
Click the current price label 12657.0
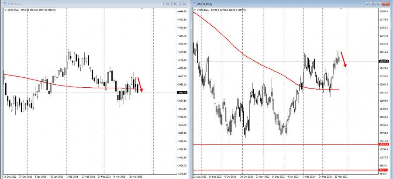tap(384, 62)
